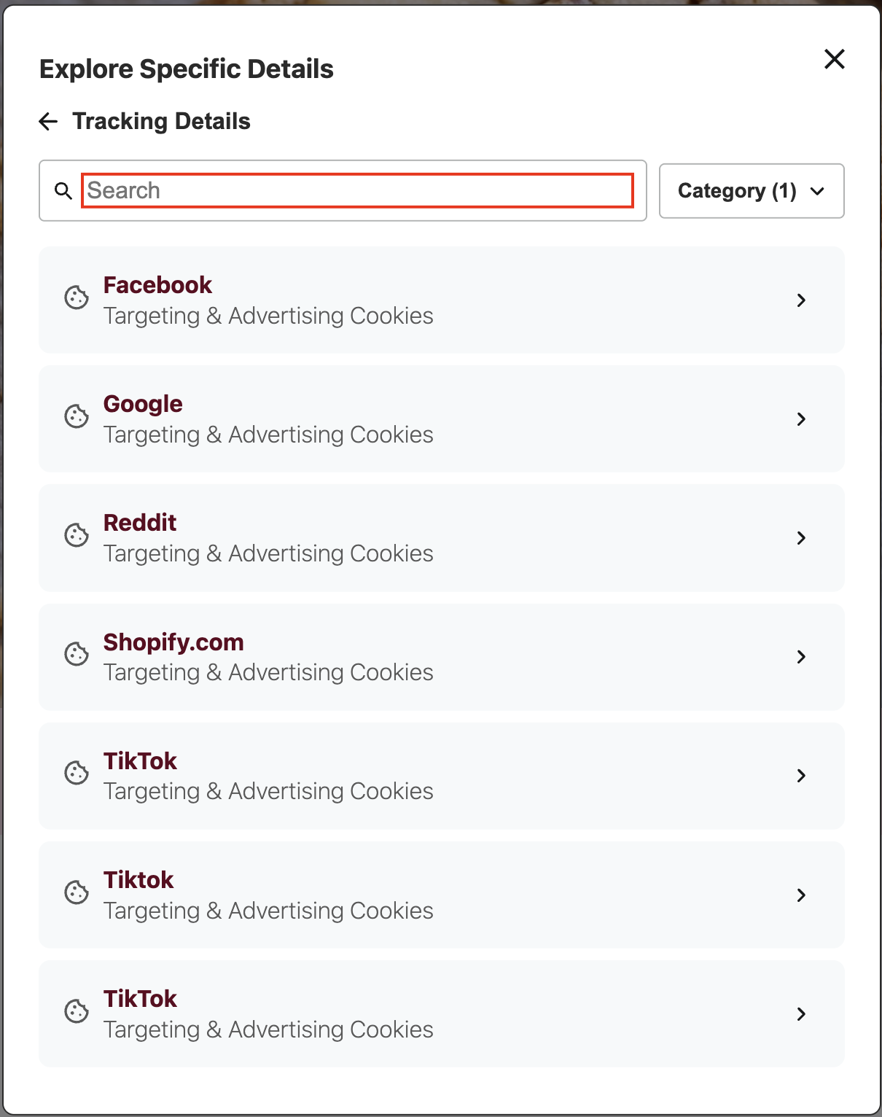This screenshot has width=882, height=1117.
Task: Click the Tracking Details heading
Action: 161,121
